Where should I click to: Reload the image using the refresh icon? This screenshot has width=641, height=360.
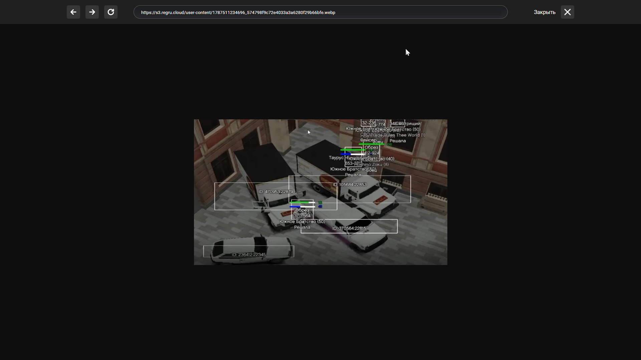click(x=111, y=12)
